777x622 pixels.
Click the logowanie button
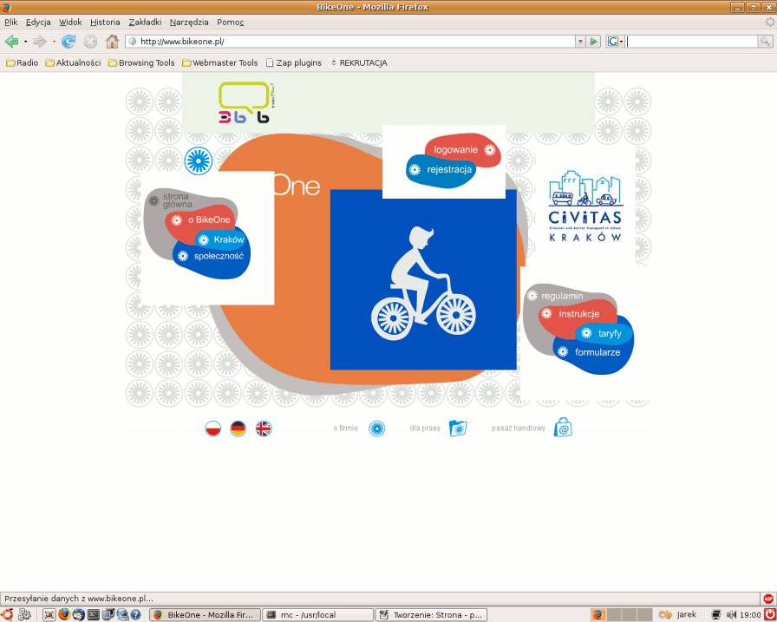click(x=463, y=150)
